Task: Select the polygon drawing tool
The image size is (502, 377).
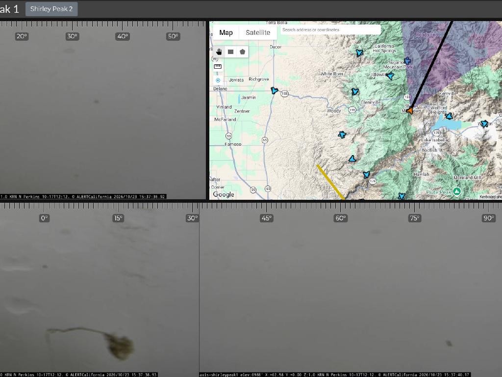Action: click(242, 52)
